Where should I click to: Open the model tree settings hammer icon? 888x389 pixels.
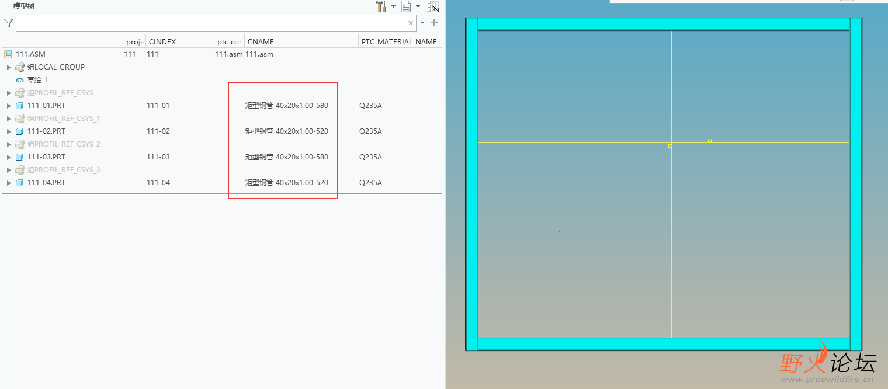coord(381,6)
